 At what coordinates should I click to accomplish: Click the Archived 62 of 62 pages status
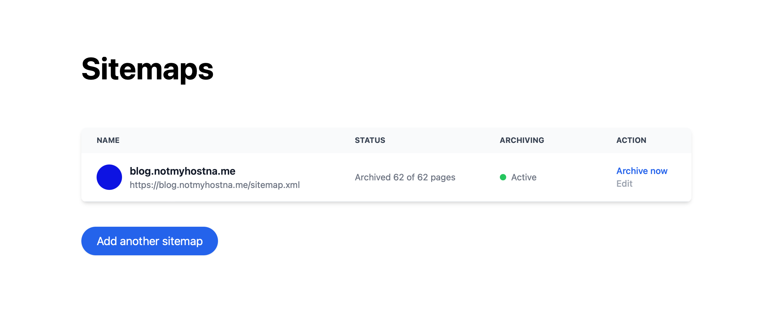click(405, 177)
